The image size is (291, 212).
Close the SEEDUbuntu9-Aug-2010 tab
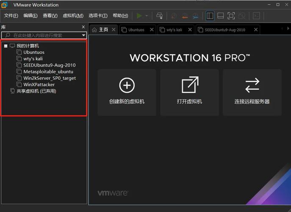[x=256, y=30]
